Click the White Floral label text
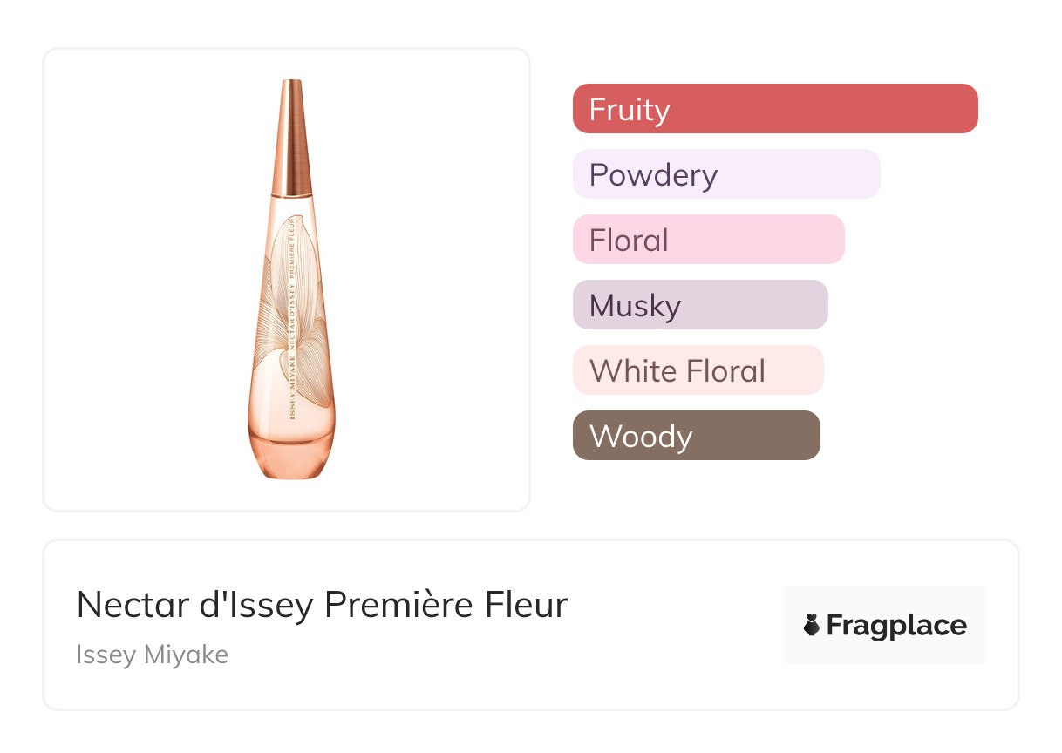 [677, 371]
